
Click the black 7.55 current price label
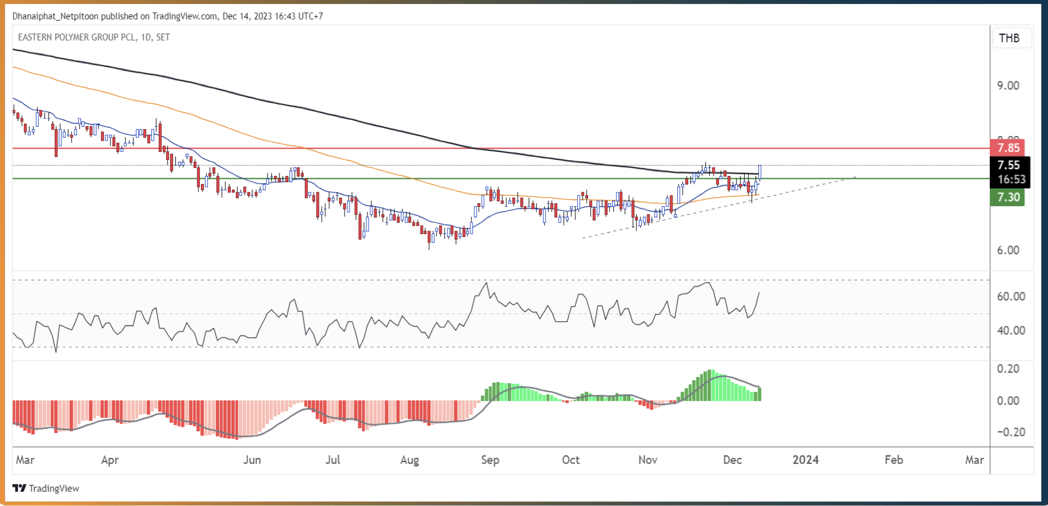pyautogui.click(x=1010, y=165)
